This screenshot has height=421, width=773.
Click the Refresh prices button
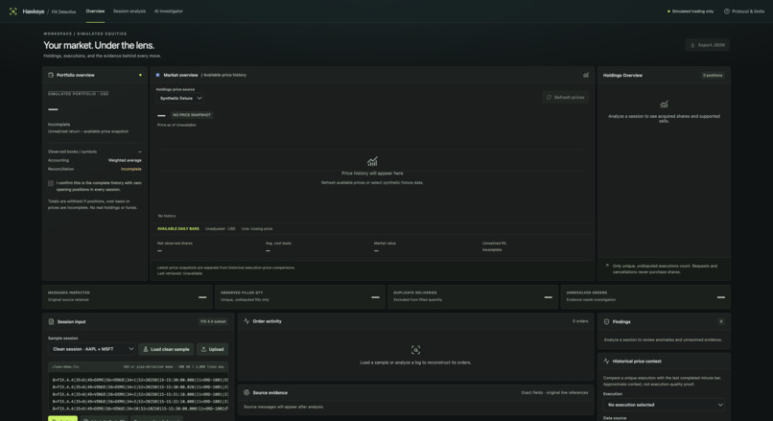[565, 97]
